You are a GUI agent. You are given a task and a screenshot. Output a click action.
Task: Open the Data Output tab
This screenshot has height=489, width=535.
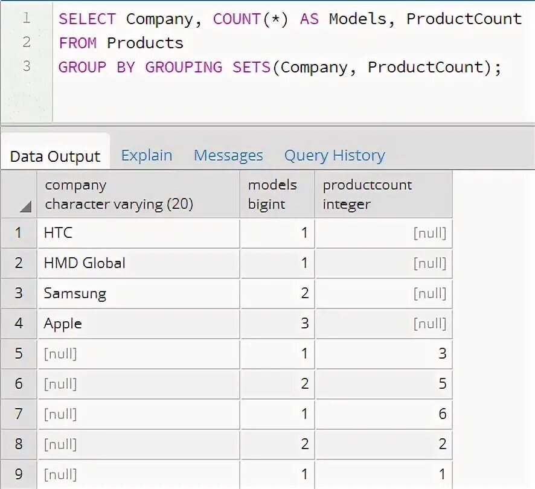(x=55, y=156)
